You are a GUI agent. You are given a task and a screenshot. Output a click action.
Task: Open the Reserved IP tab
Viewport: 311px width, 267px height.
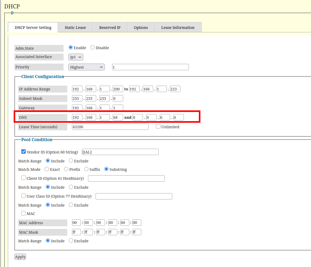tap(110, 28)
